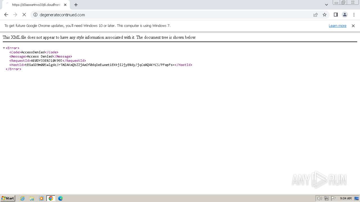Viewport: 360px width, 202px height.
Task: Open the side panel
Action: click(x=336, y=15)
